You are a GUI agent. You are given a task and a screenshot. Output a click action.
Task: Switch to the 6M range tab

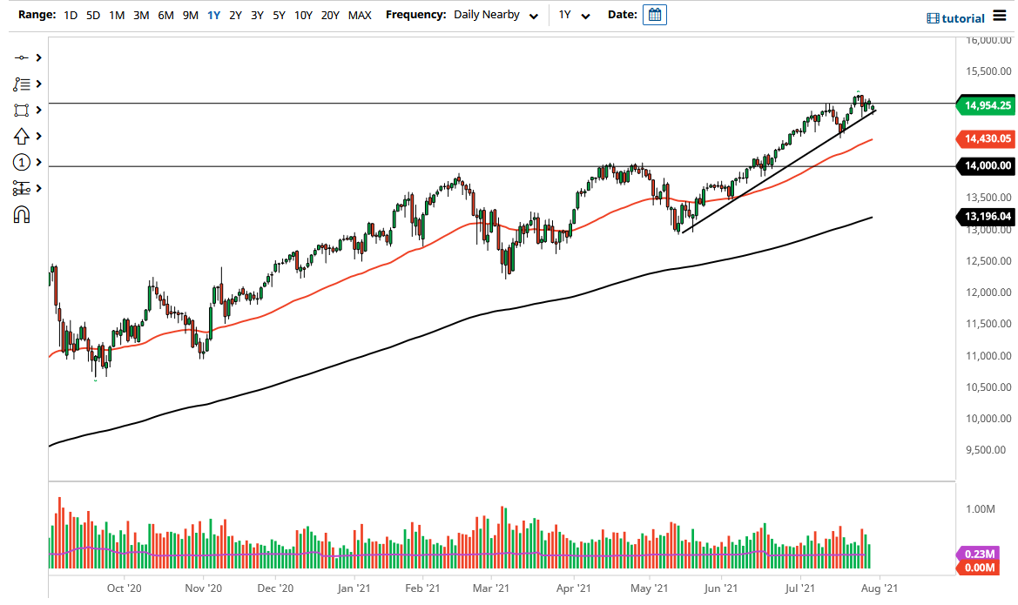(165, 15)
